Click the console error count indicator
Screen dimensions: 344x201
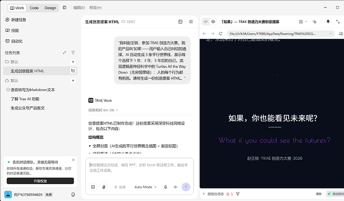pyautogui.click(x=230, y=194)
